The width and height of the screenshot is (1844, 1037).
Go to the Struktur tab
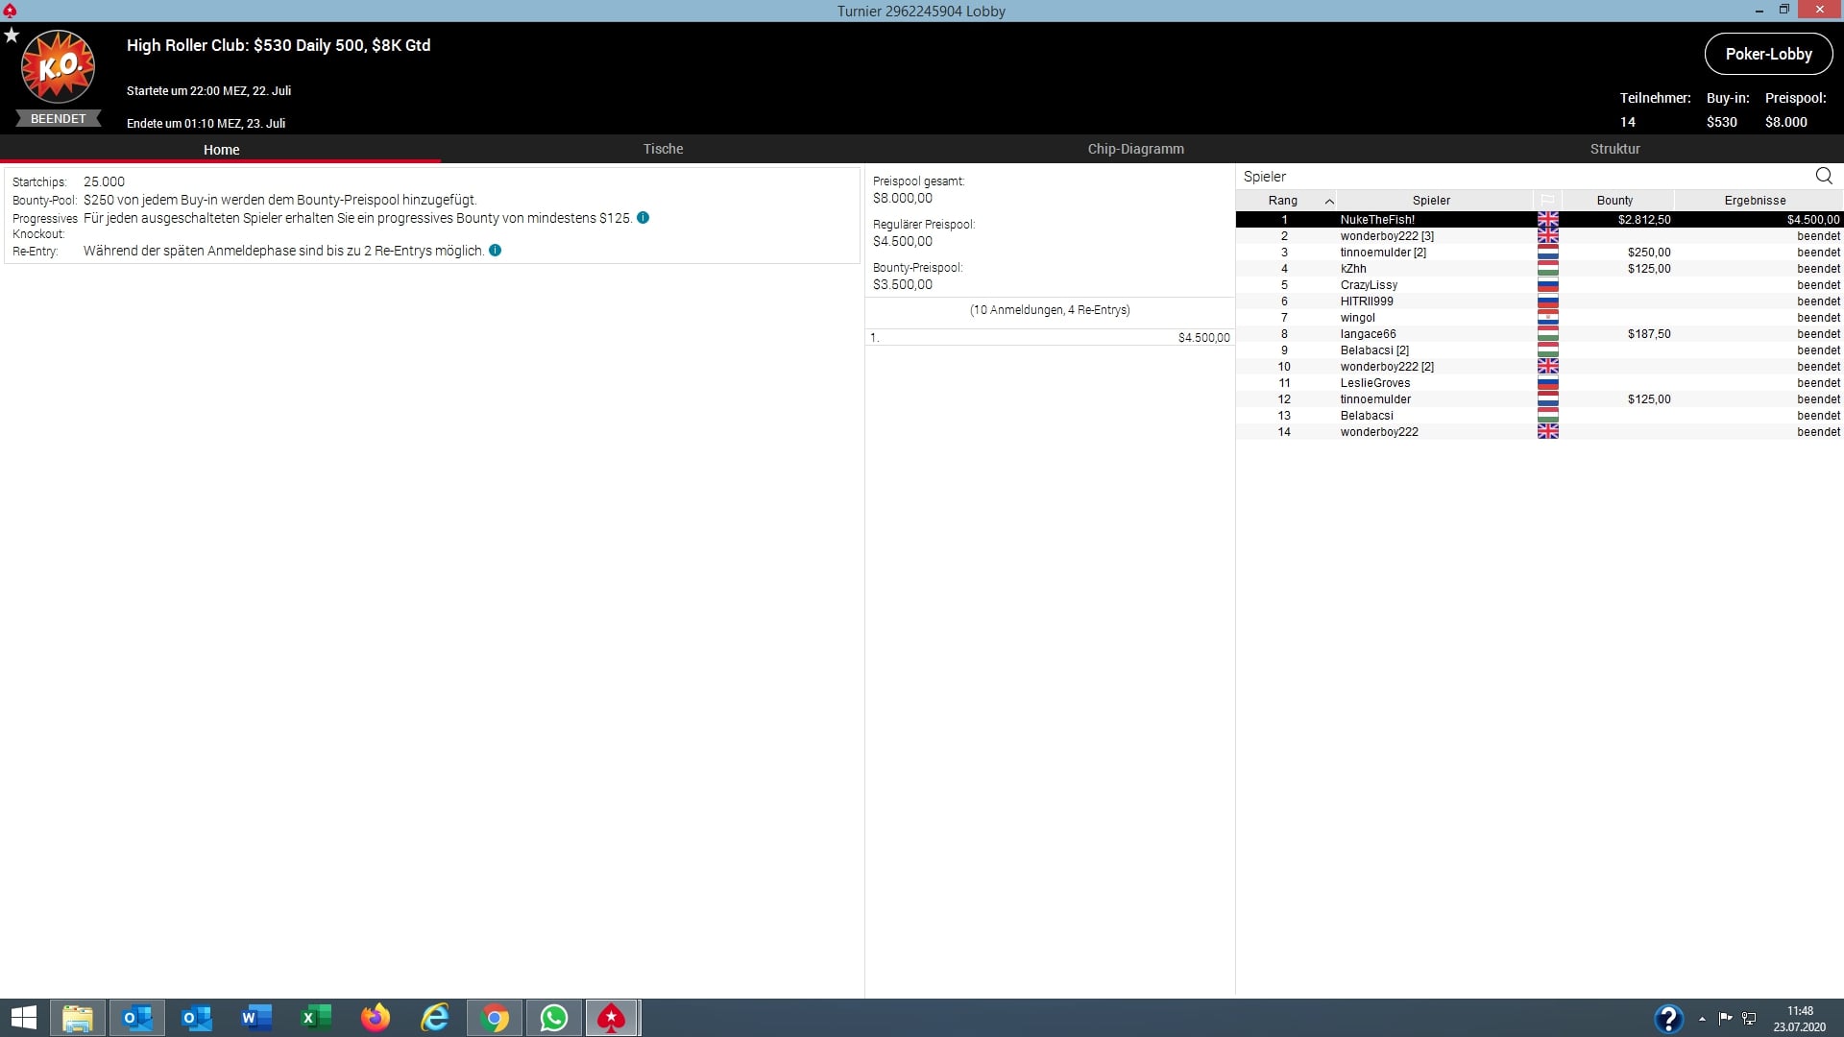point(1614,149)
